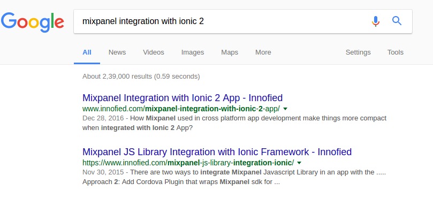The height and width of the screenshot is (198, 433).
Task: Click the Google logo
Action: pos(33,22)
